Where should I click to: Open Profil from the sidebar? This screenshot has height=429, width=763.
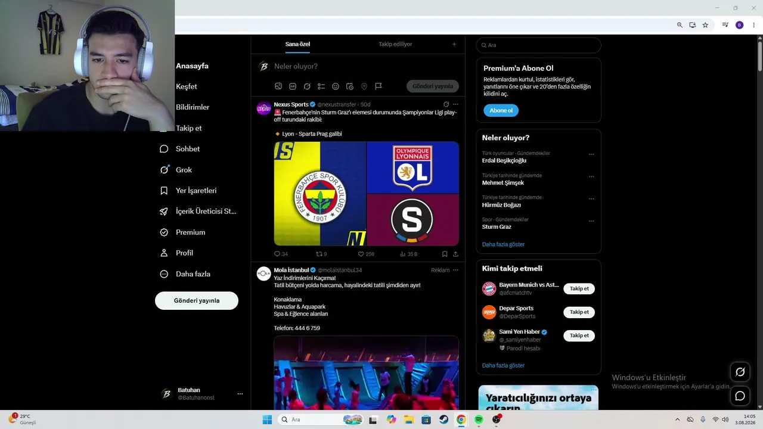point(176,253)
